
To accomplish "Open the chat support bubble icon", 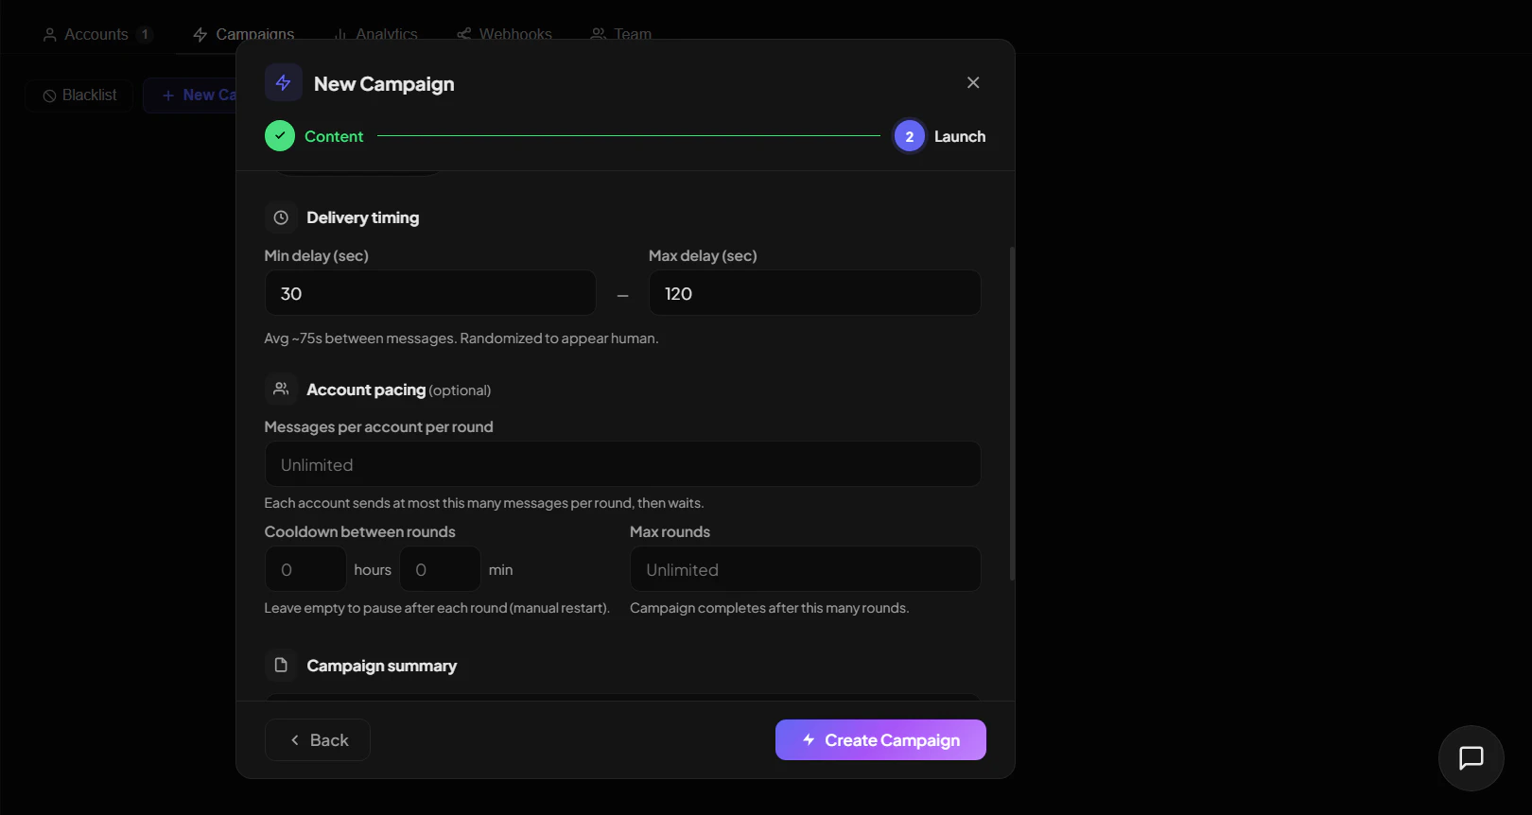I will click(1471, 758).
